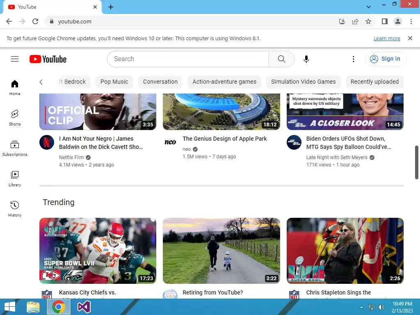Open Visual Studio from taskbar
Image resolution: width=420 pixels, height=315 pixels.
pos(84,307)
